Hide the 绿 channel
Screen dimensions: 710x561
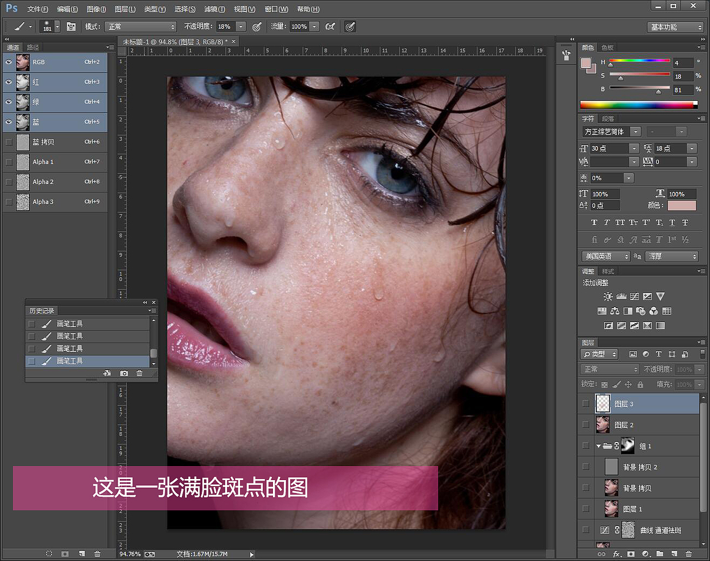pyautogui.click(x=8, y=102)
